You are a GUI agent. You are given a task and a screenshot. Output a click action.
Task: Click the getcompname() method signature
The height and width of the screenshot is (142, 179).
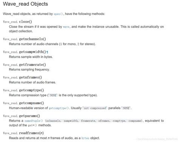(23, 103)
